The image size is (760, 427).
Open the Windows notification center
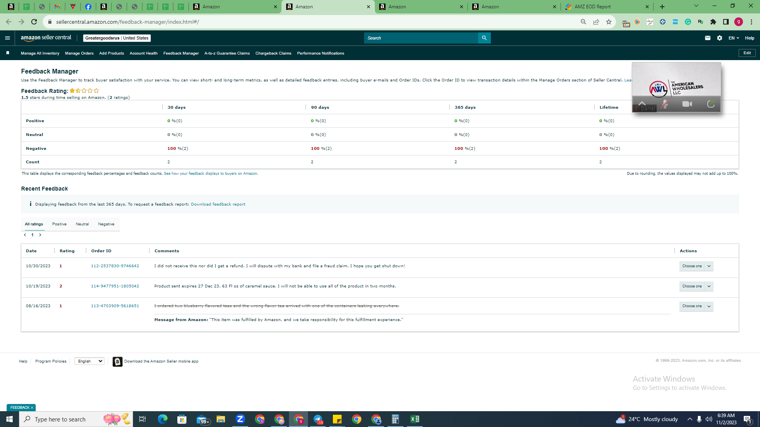pyautogui.click(x=748, y=419)
